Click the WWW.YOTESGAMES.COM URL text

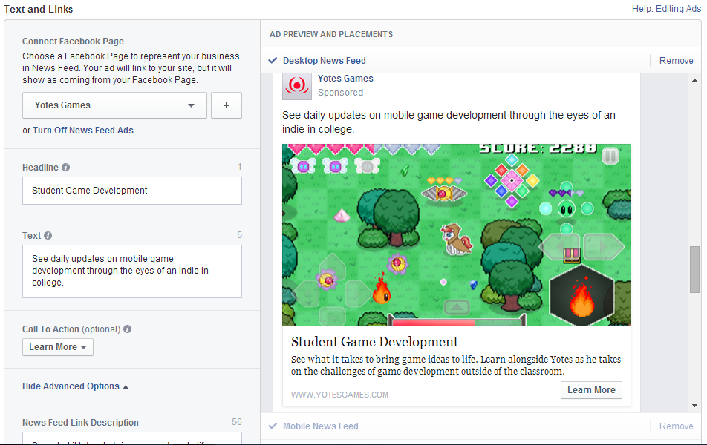click(x=339, y=395)
